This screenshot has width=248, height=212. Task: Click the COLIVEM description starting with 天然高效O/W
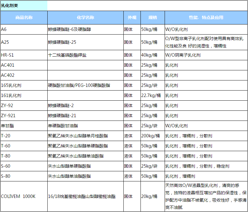point(206,196)
